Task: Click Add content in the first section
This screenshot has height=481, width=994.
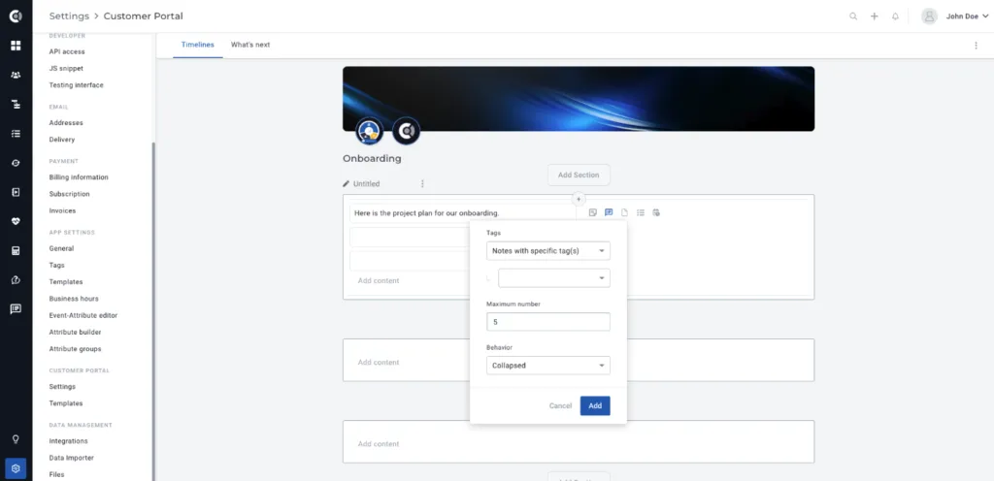Action: pos(379,280)
